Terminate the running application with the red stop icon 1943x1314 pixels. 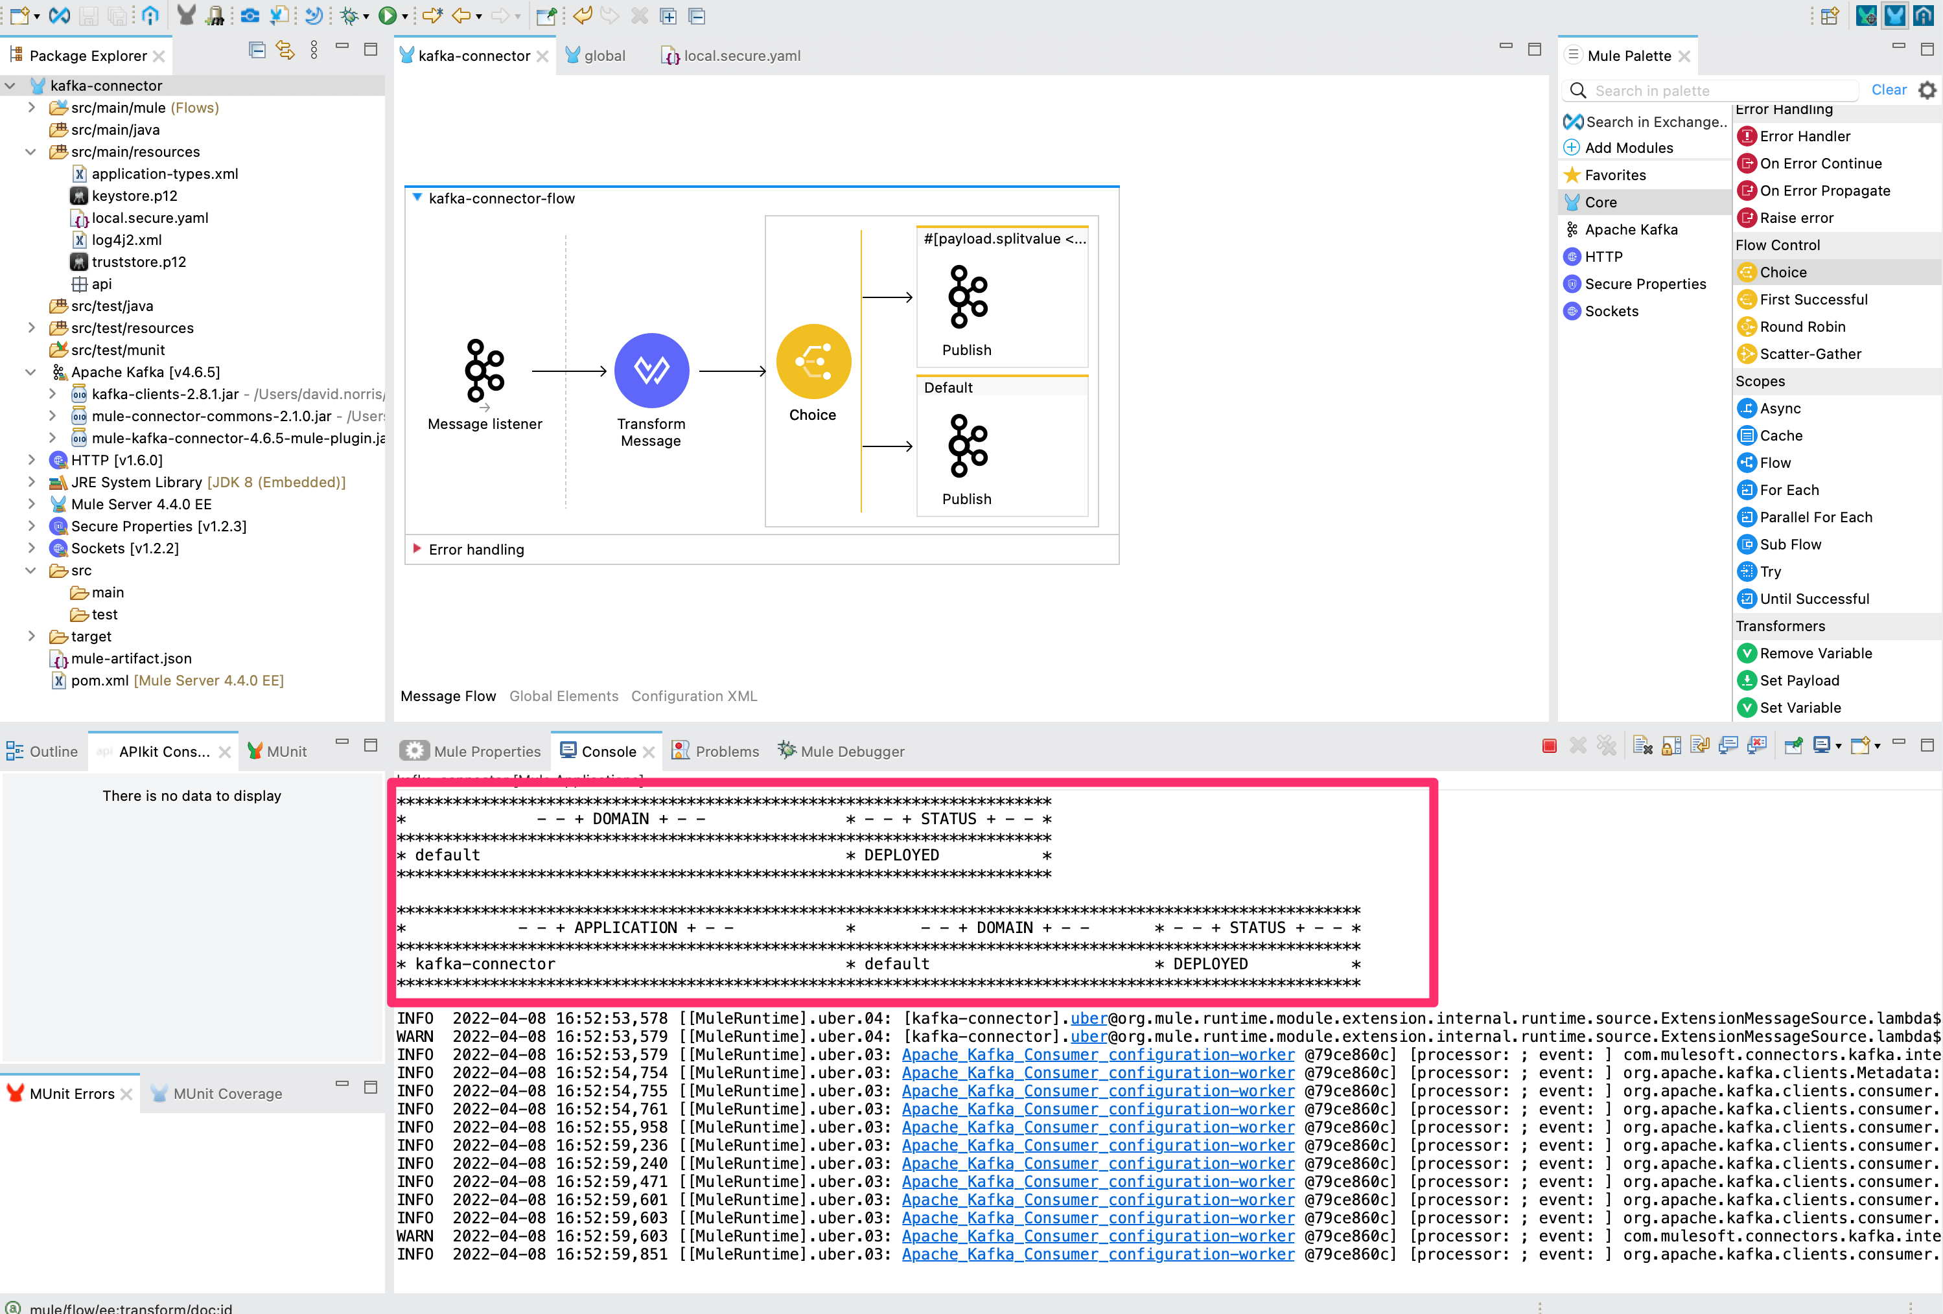[1549, 744]
